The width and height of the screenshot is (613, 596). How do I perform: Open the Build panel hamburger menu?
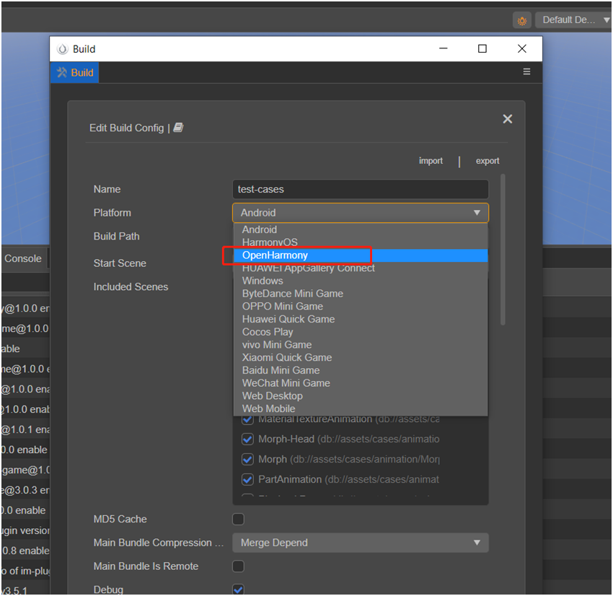(526, 71)
